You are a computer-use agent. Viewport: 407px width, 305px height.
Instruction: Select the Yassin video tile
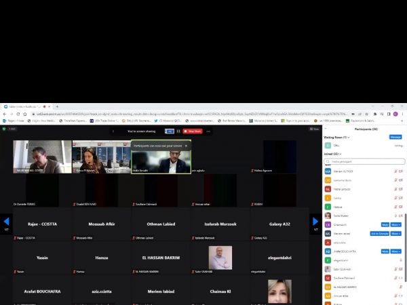click(42, 258)
